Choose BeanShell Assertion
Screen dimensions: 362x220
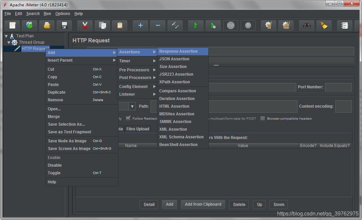click(x=183, y=145)
